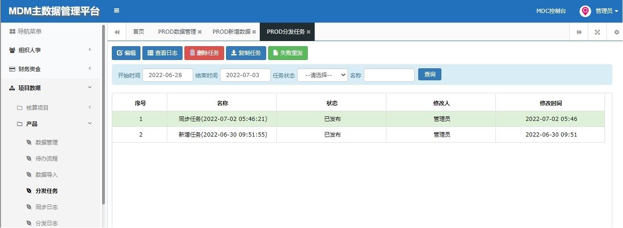Select 数据导入 in the sidebar

click(x=47, y=175)
